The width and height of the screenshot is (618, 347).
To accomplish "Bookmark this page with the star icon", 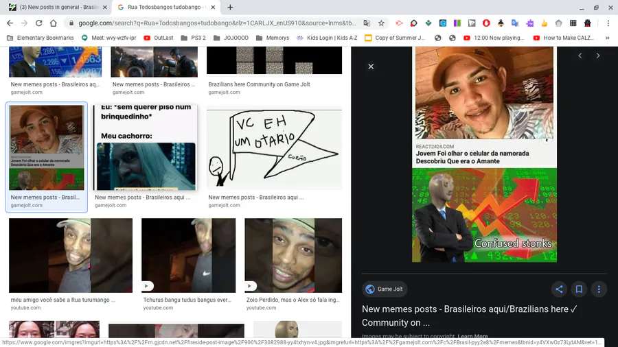I will (381, 23).
